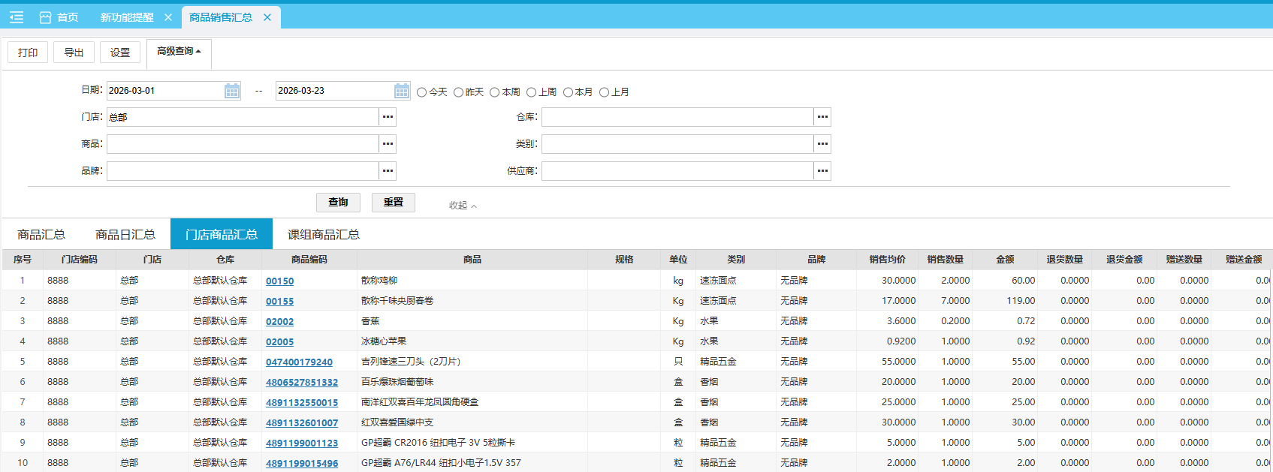Open end date calendar picker
Image resolution: width=1273 pixels, height=472 pixels.
(x=402, y=91)
